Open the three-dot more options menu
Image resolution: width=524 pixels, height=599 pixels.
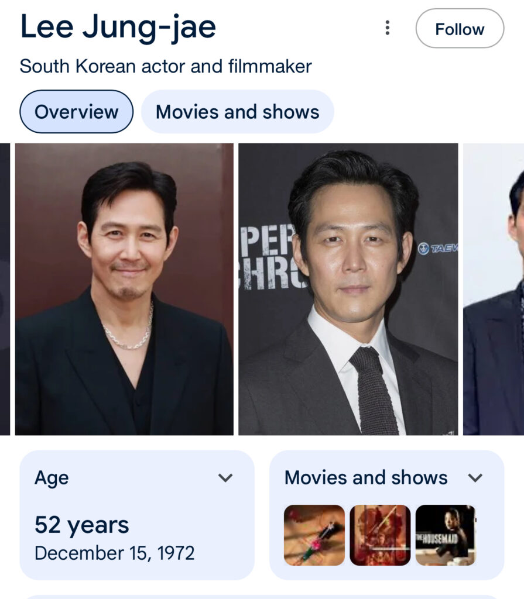click(387, 28)
